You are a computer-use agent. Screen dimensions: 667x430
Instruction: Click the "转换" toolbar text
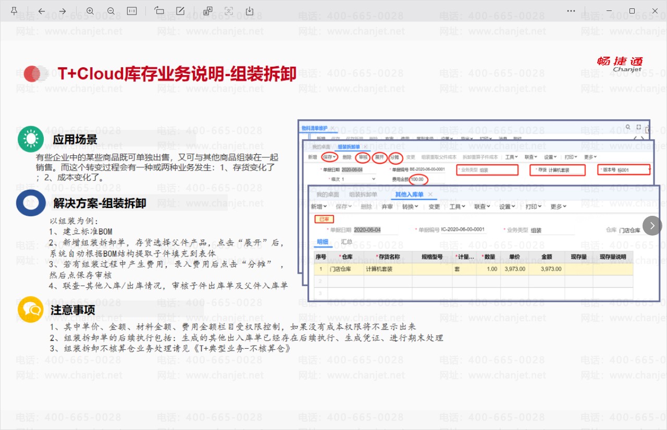(407, 207)
